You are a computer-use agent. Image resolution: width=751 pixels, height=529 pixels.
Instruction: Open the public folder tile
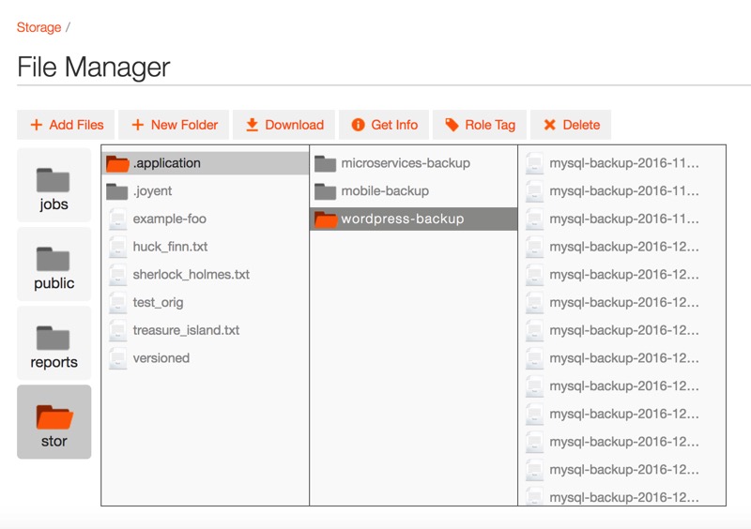[54, 264]
